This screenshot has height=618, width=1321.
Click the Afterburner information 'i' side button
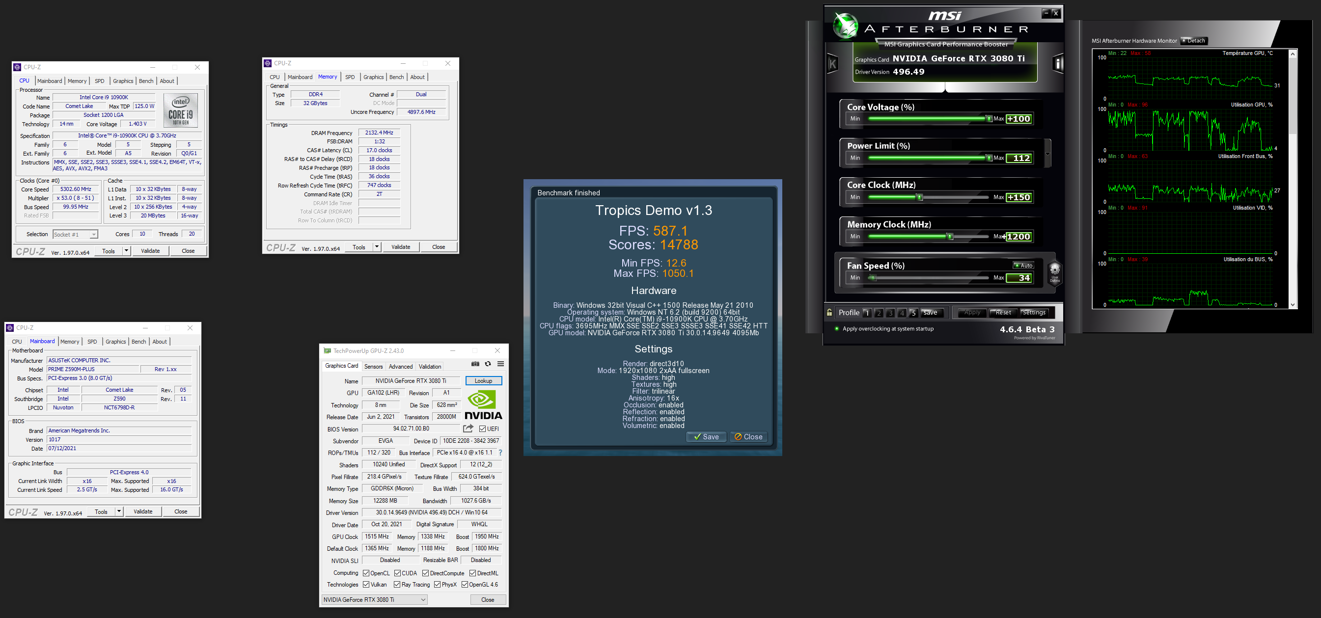coord(1057,63)
